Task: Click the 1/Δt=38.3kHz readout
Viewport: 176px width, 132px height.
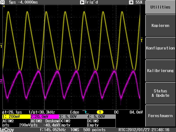Action: tap(42, 112)
